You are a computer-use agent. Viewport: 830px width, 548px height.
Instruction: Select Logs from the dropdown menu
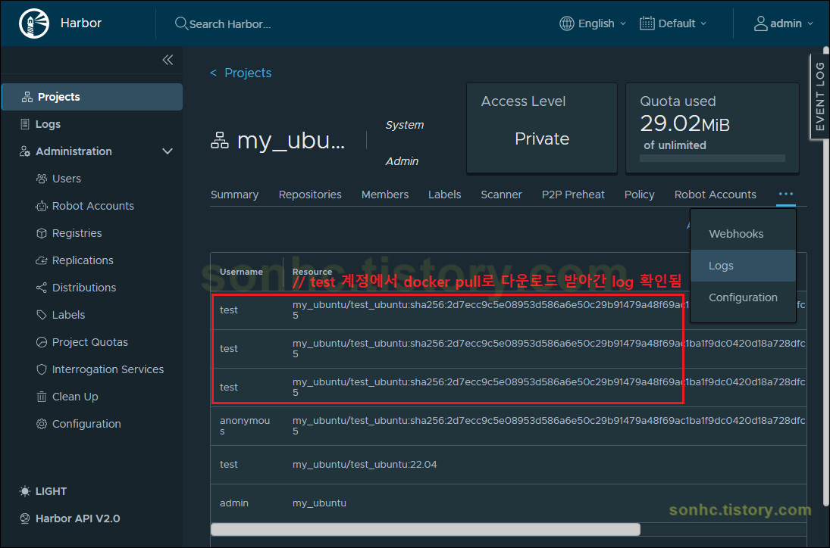pos(743,266)
